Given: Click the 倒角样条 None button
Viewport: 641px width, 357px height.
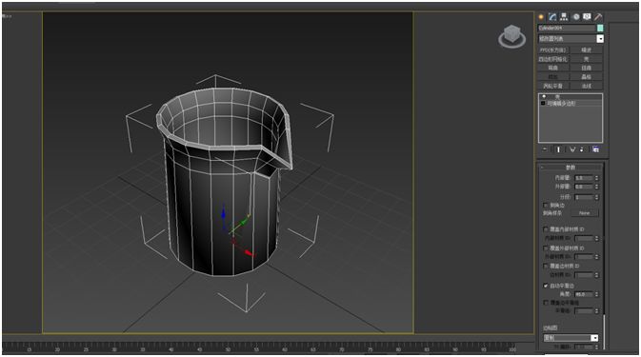Looking at the screenshot, I should tap(585, 213).
